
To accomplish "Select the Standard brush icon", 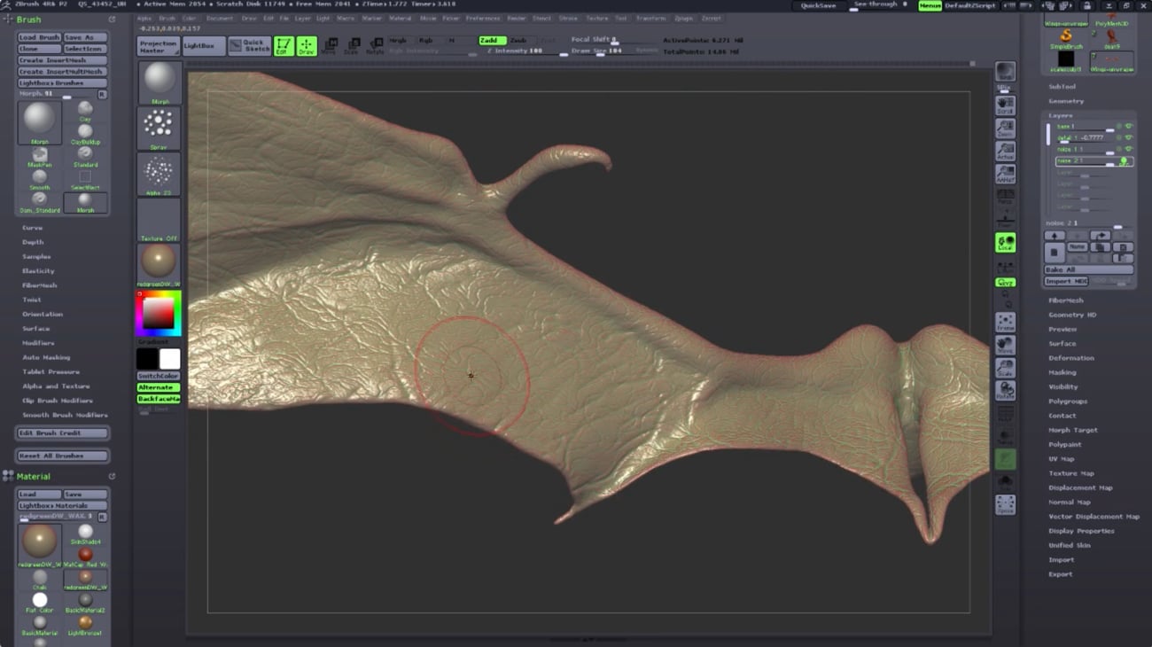I will [x=85, y=157].
